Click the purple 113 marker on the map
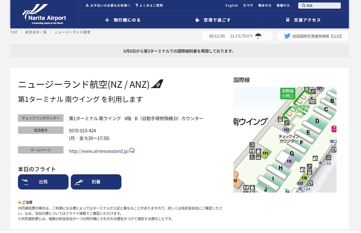This screenshot has width=361, height=233. 286,130
